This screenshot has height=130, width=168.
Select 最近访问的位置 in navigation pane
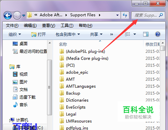pyautogui.click(x=33, y=51)
